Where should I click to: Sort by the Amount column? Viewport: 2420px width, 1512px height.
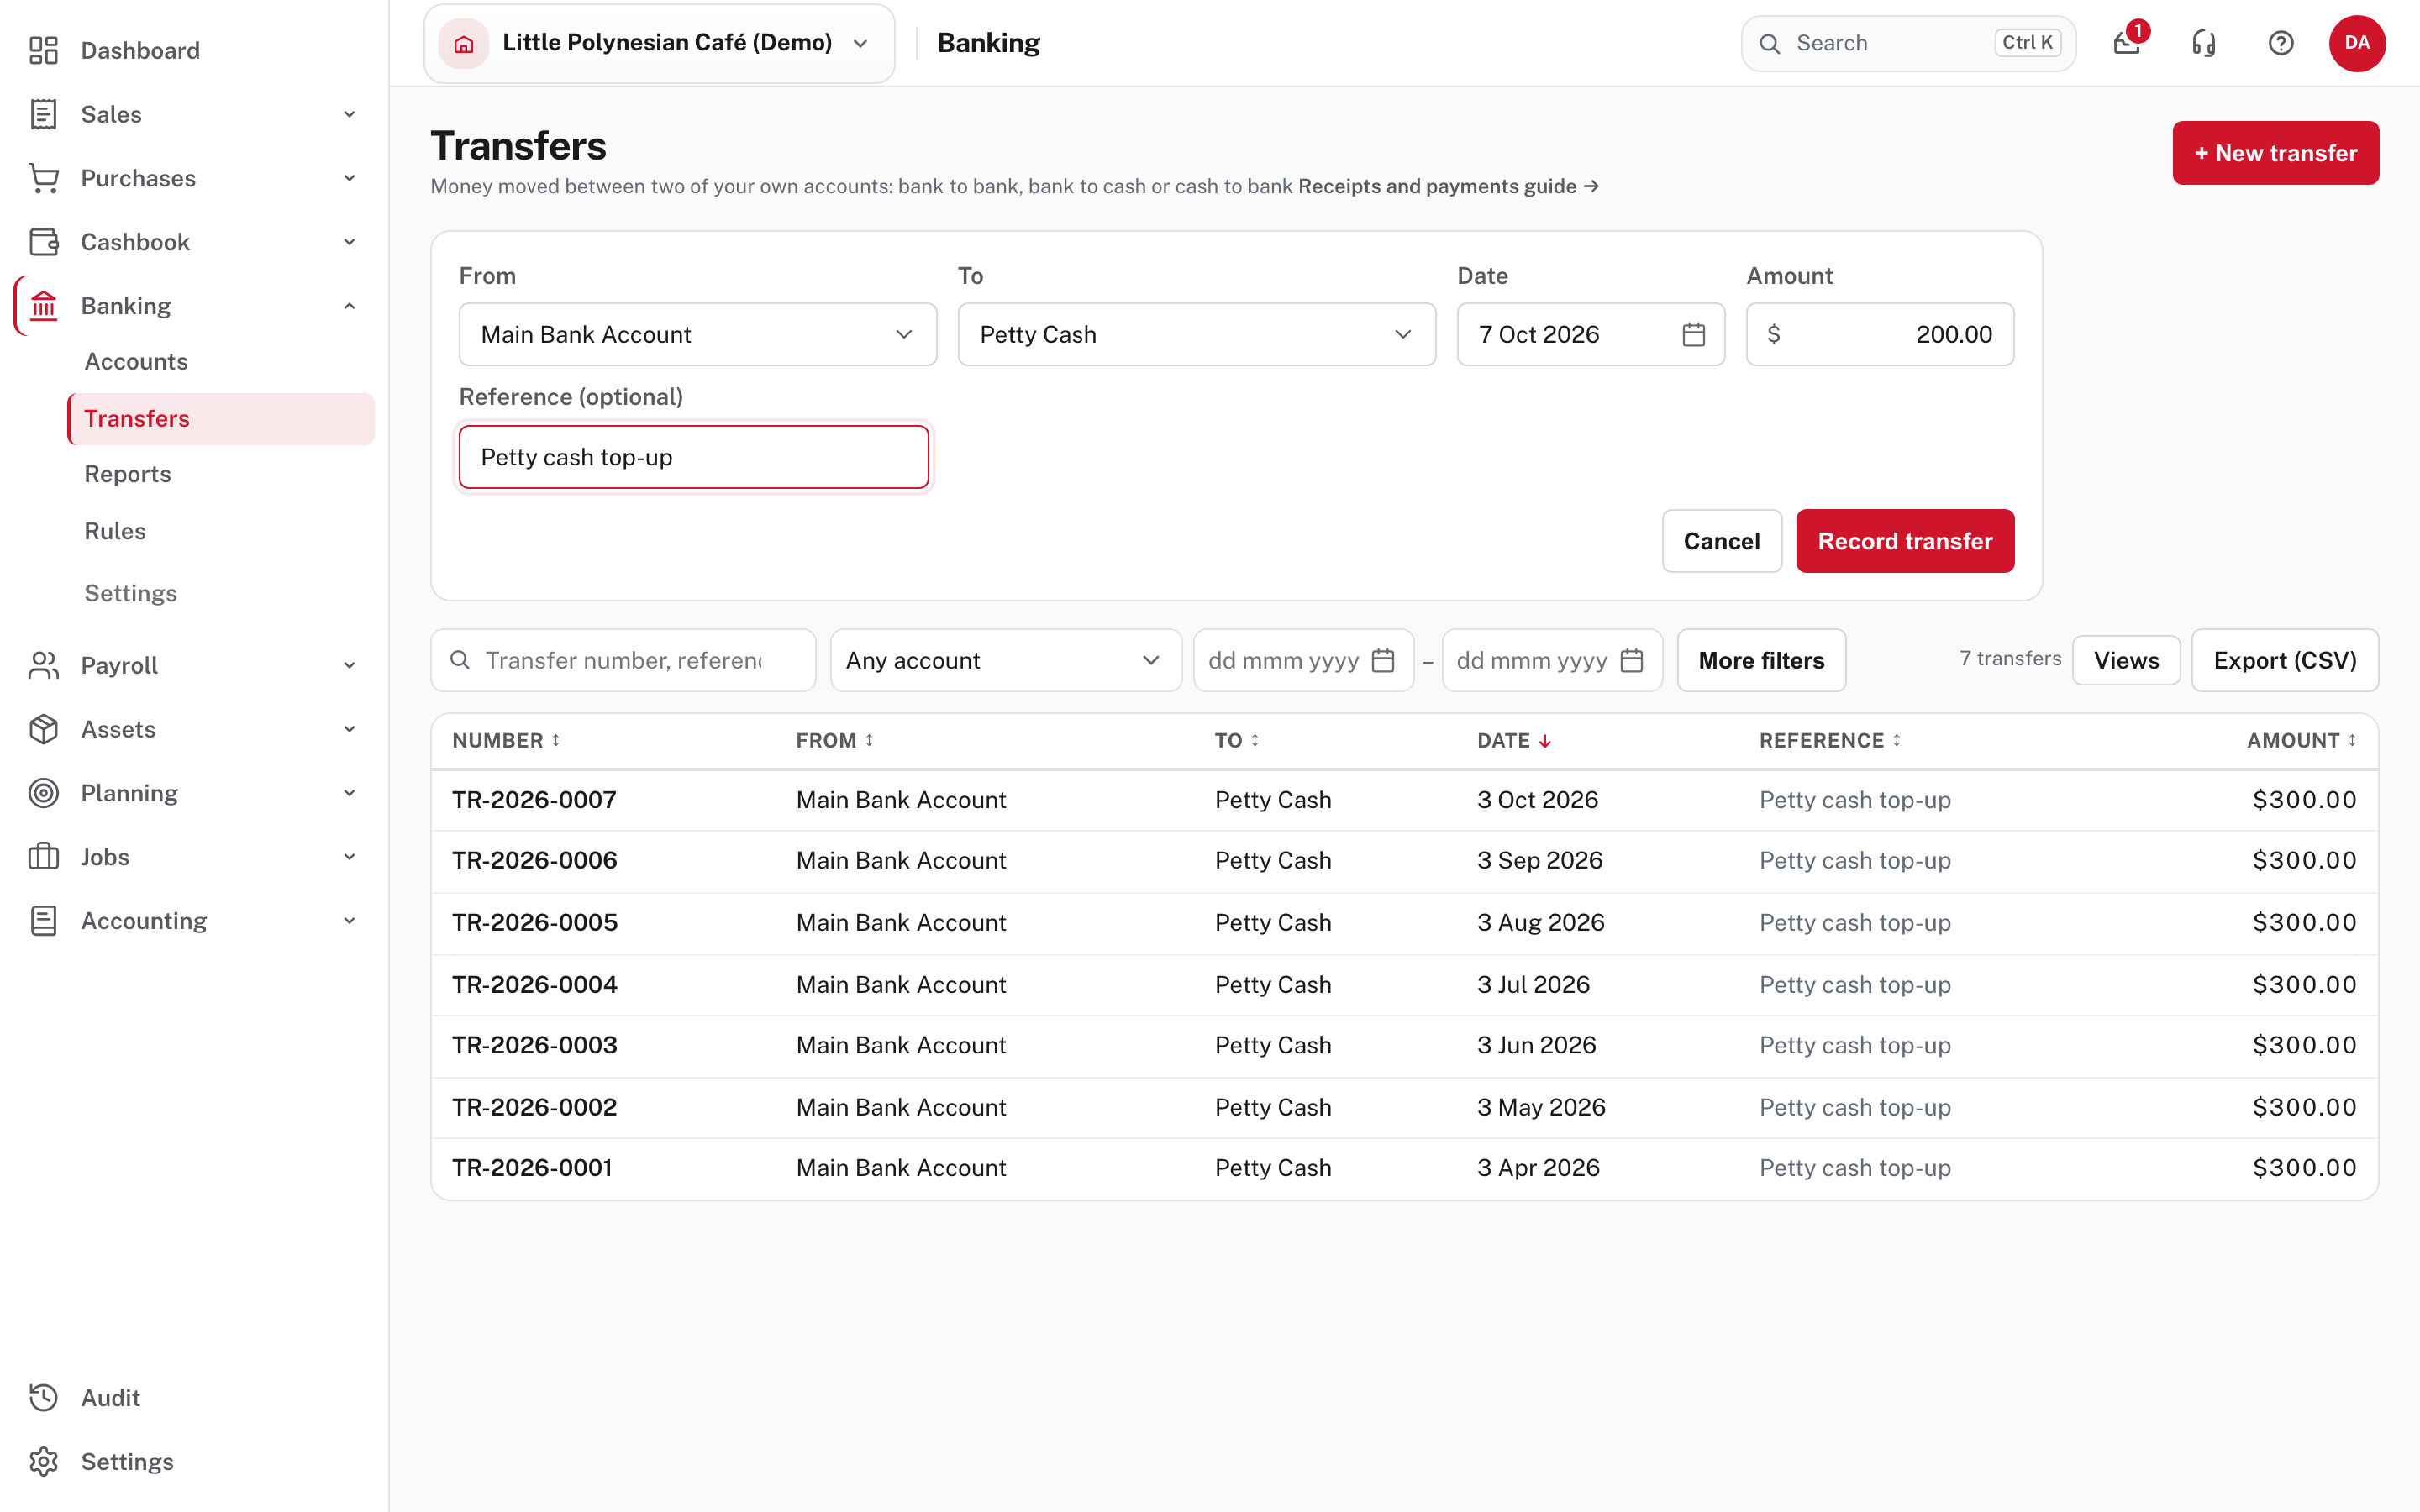coord(2301,740)
